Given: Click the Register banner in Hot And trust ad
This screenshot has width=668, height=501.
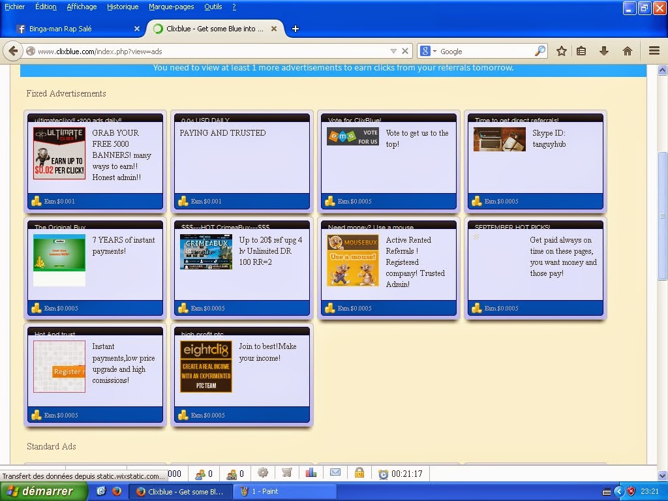Looking at the screenshot, I should pos(59,367).
